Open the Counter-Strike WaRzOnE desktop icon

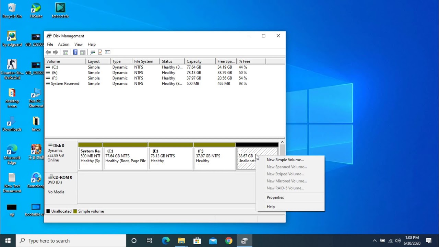(x=12, y=70)
